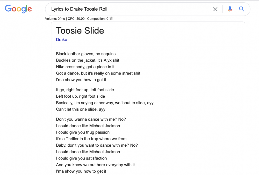Click the Google logo to return home
Viewport: 259px width, 175px height.
point(18,9)
